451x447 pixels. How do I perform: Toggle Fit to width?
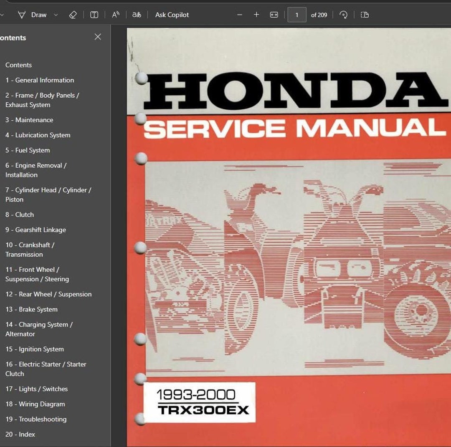(274, 15)
